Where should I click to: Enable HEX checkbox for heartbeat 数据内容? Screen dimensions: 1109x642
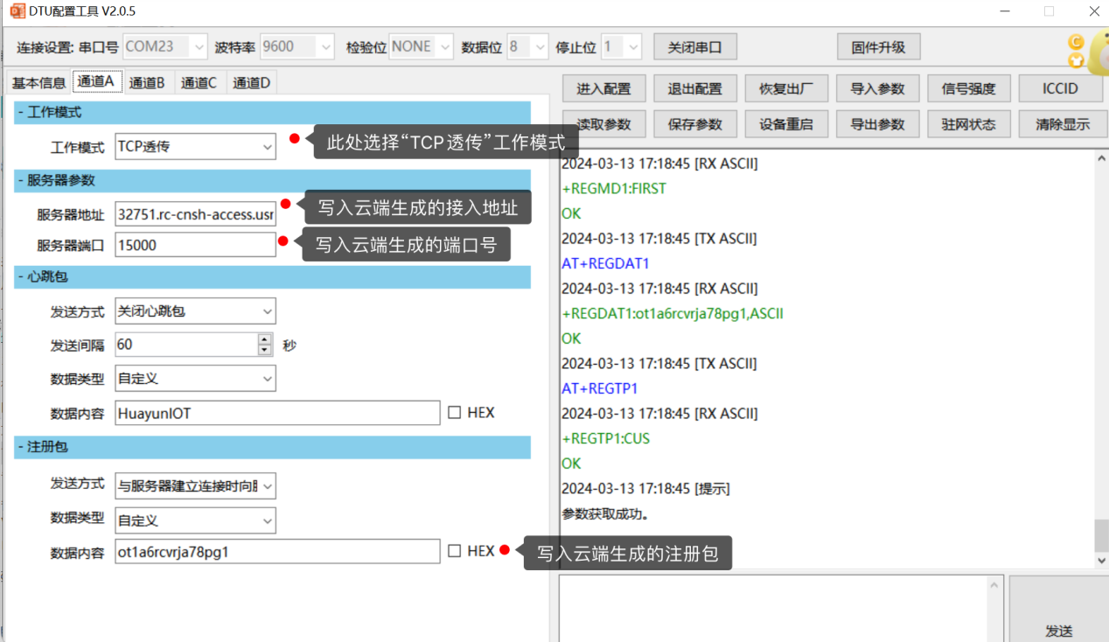click(x=454, y=413)
